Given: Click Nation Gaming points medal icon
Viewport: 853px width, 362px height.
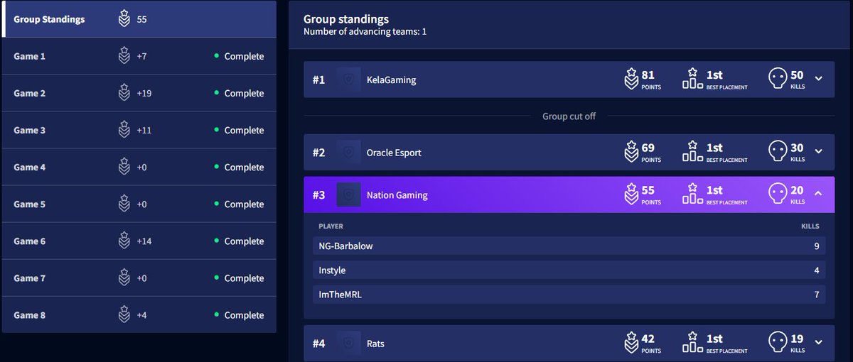Looking at the screenshot, I should point(631,194).
